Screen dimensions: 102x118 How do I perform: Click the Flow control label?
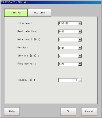pos(27,64)
